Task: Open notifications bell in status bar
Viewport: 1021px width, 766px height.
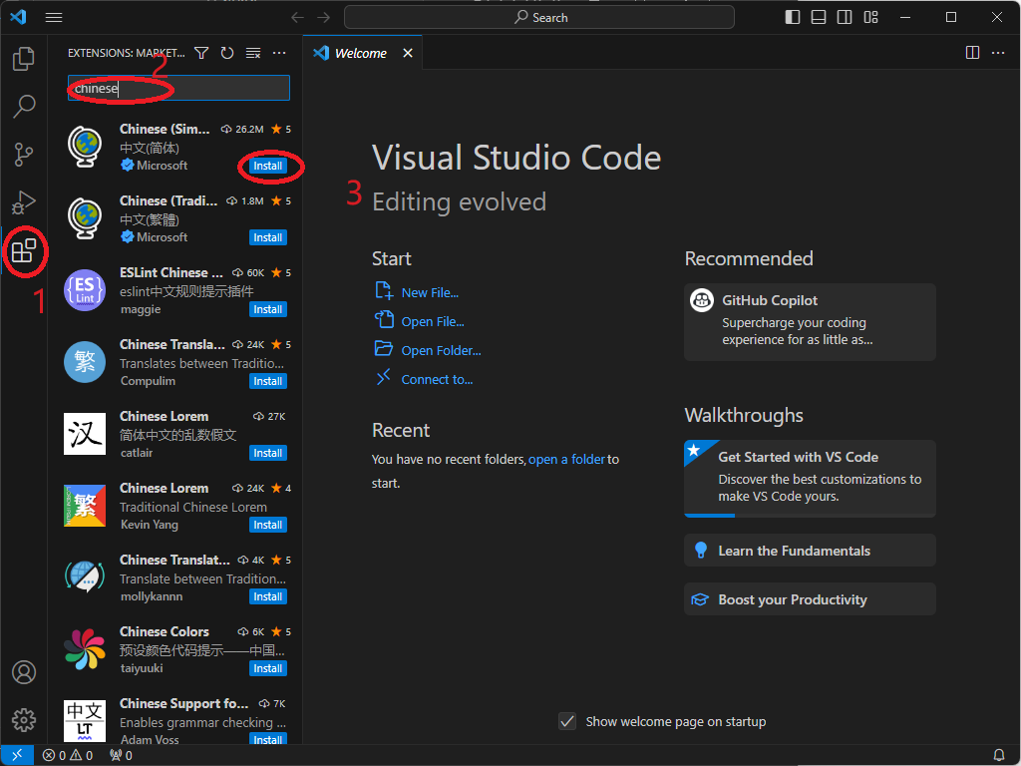Action: click(999, 756)
